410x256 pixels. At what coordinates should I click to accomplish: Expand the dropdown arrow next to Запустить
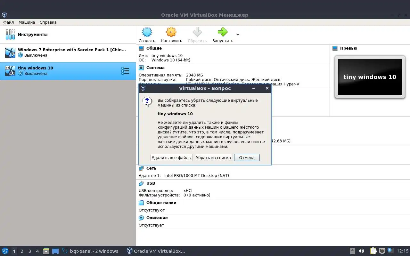pyautogui.click(x=238, y=35)
